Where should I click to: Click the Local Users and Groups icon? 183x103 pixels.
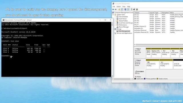tap(118, 23)
